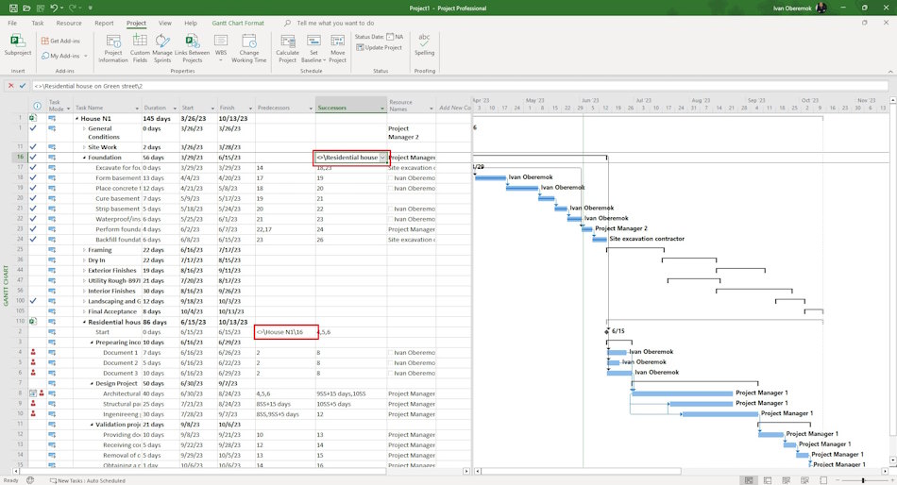The height and width of the screenshot is (485, 897).
Task: Open the Help tab
Action: pos(191,23)
